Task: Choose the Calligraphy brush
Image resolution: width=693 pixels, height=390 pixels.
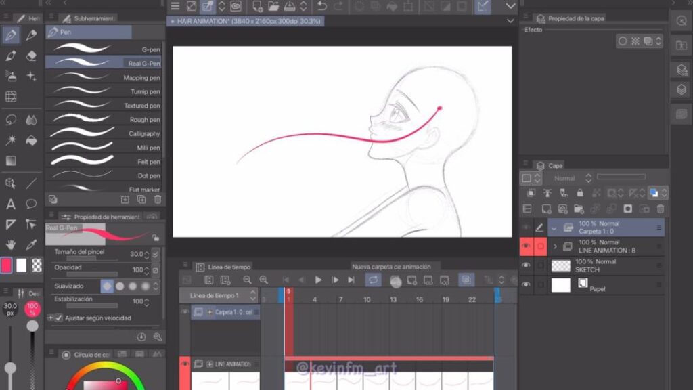Action: (104, 133)
